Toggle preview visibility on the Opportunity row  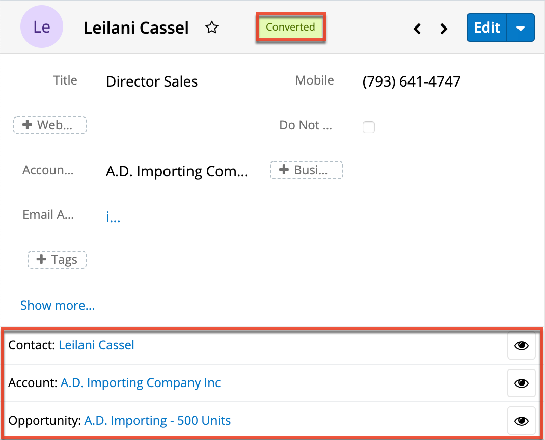click(521, 420)
